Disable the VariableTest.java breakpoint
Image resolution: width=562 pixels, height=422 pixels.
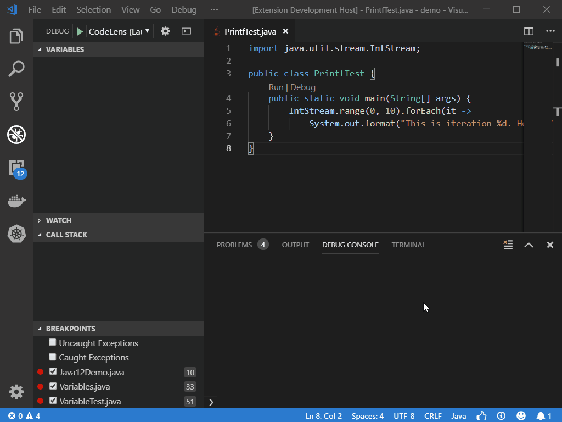53,401
